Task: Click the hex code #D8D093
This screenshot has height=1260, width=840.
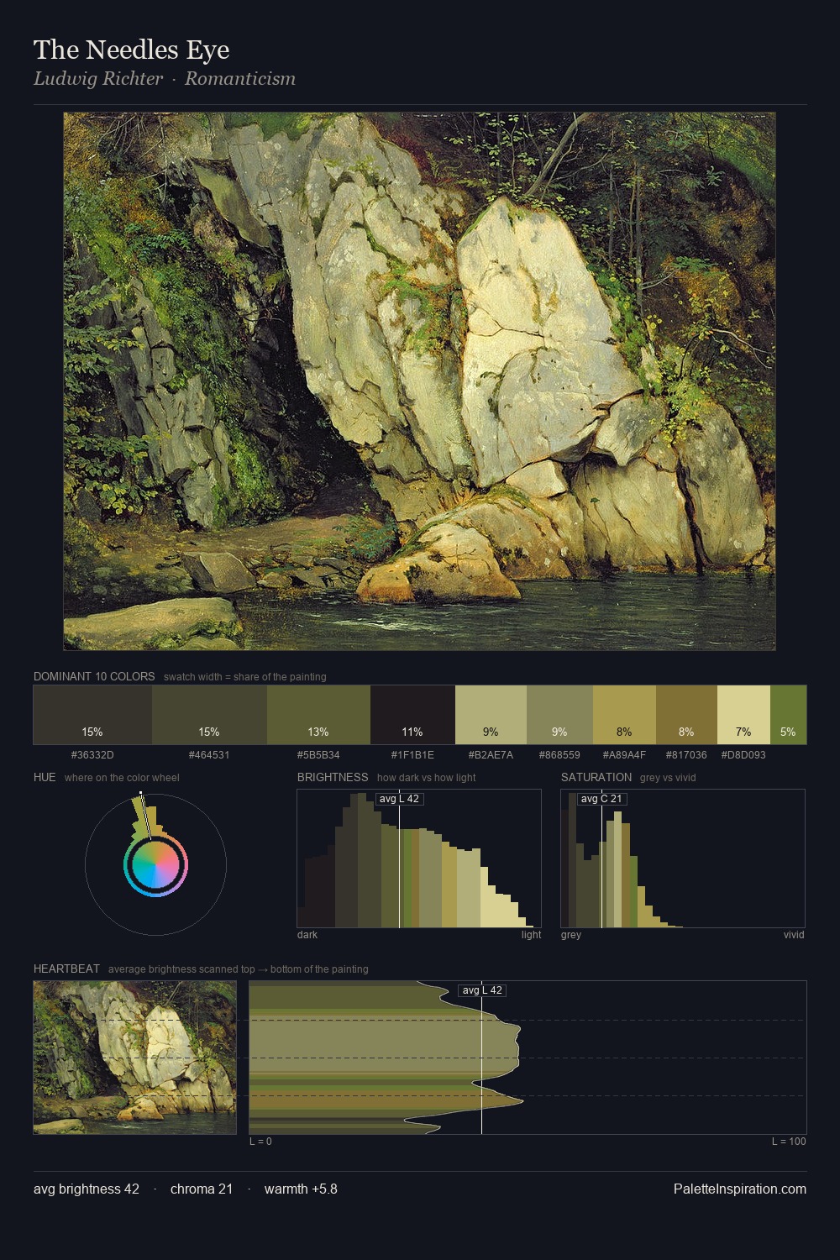Action: (x=743, y=755)
